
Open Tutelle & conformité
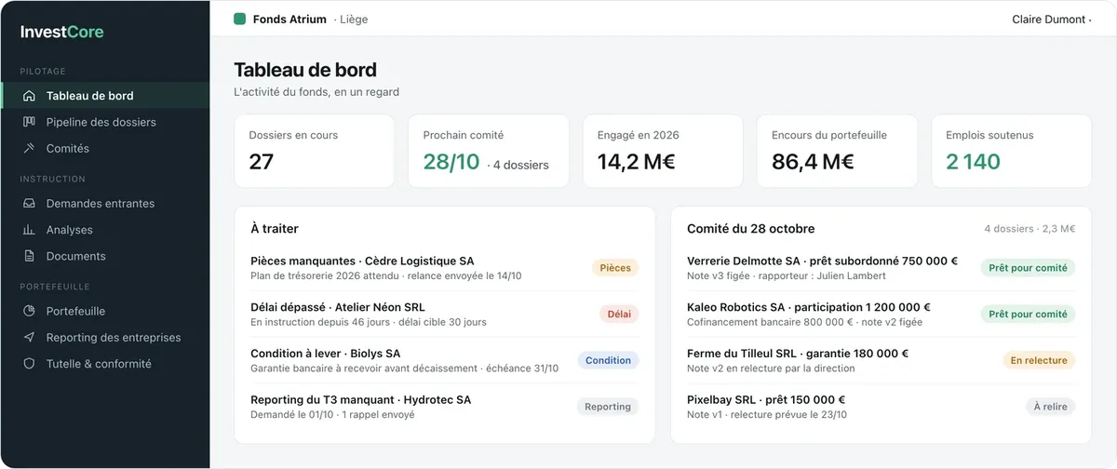105,364
